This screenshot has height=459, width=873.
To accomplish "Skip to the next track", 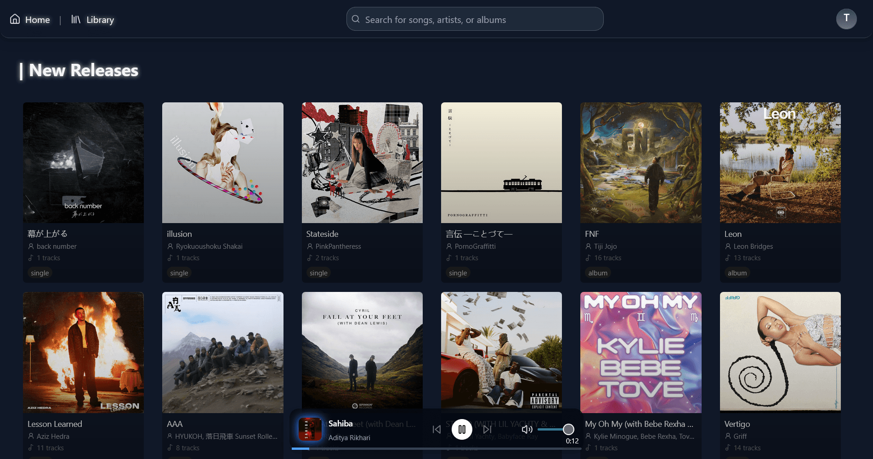I will pyautogui.click(x=487, y=430).
